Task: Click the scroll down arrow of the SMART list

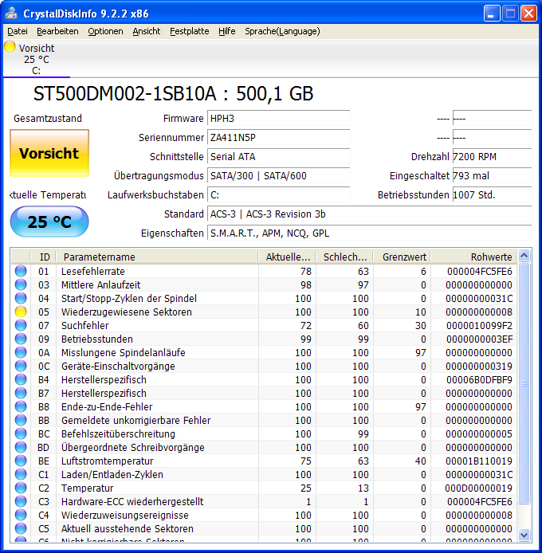Action: [x=524, y=535]
